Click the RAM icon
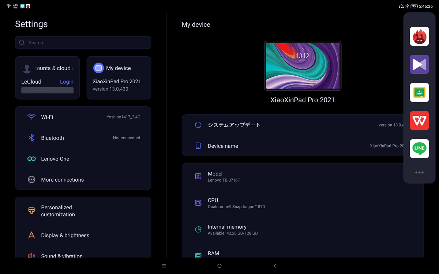Viewport: 439px width, 274px height. pos(198,255)
